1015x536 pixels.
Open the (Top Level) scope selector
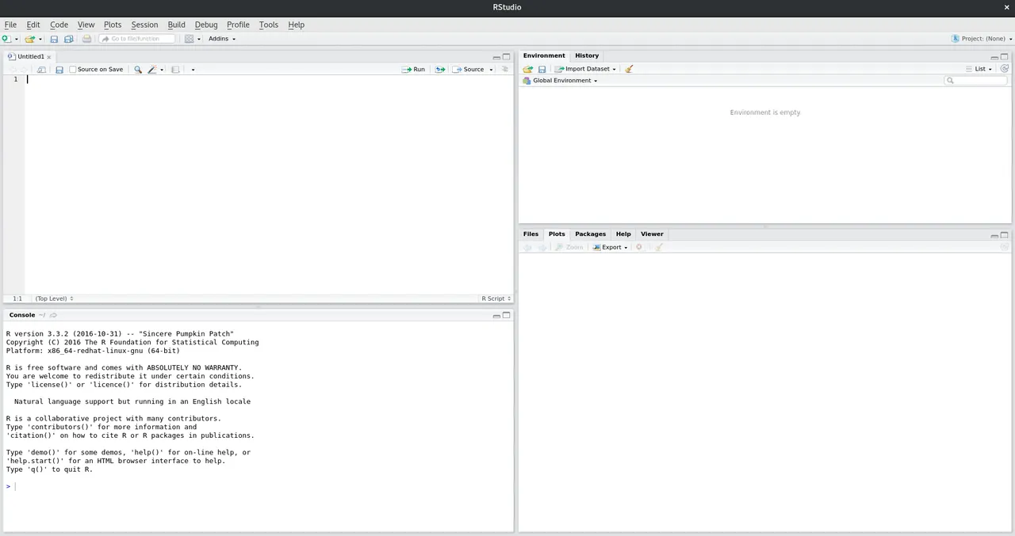54,298
